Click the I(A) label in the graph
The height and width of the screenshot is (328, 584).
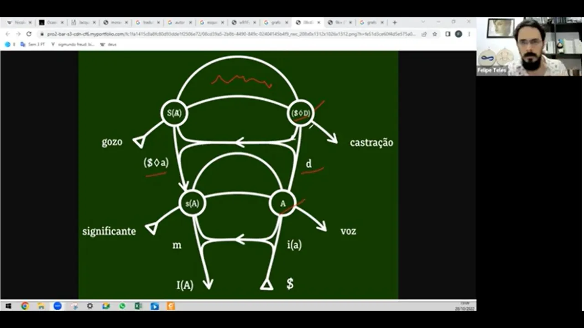pyautogui.click(x=185, y=286)
